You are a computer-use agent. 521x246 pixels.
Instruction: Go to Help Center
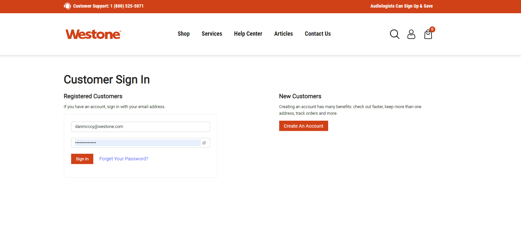click(x=248, y=34)
